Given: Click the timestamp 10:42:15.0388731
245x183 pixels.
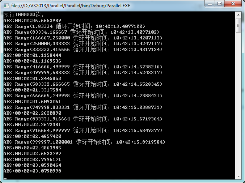Looking at the screenshot, I should coord(136,107).
